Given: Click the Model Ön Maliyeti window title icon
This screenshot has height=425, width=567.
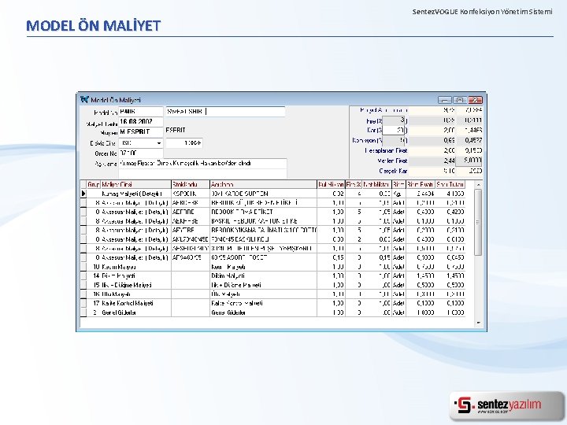Looking at the screenshot, I should [x=84, y=99].
